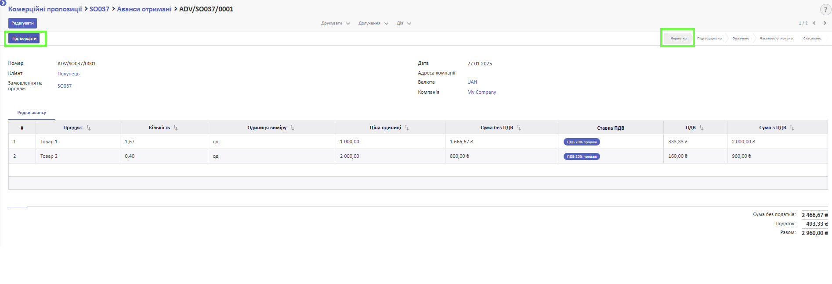
Task: Open the SO037 breadcrumb link
Action: pos(99,9)
